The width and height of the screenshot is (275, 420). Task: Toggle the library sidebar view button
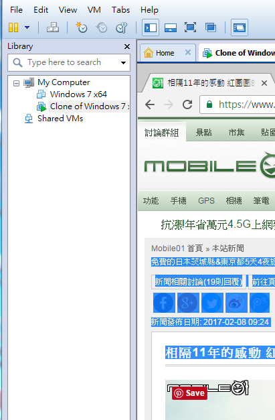151,27
